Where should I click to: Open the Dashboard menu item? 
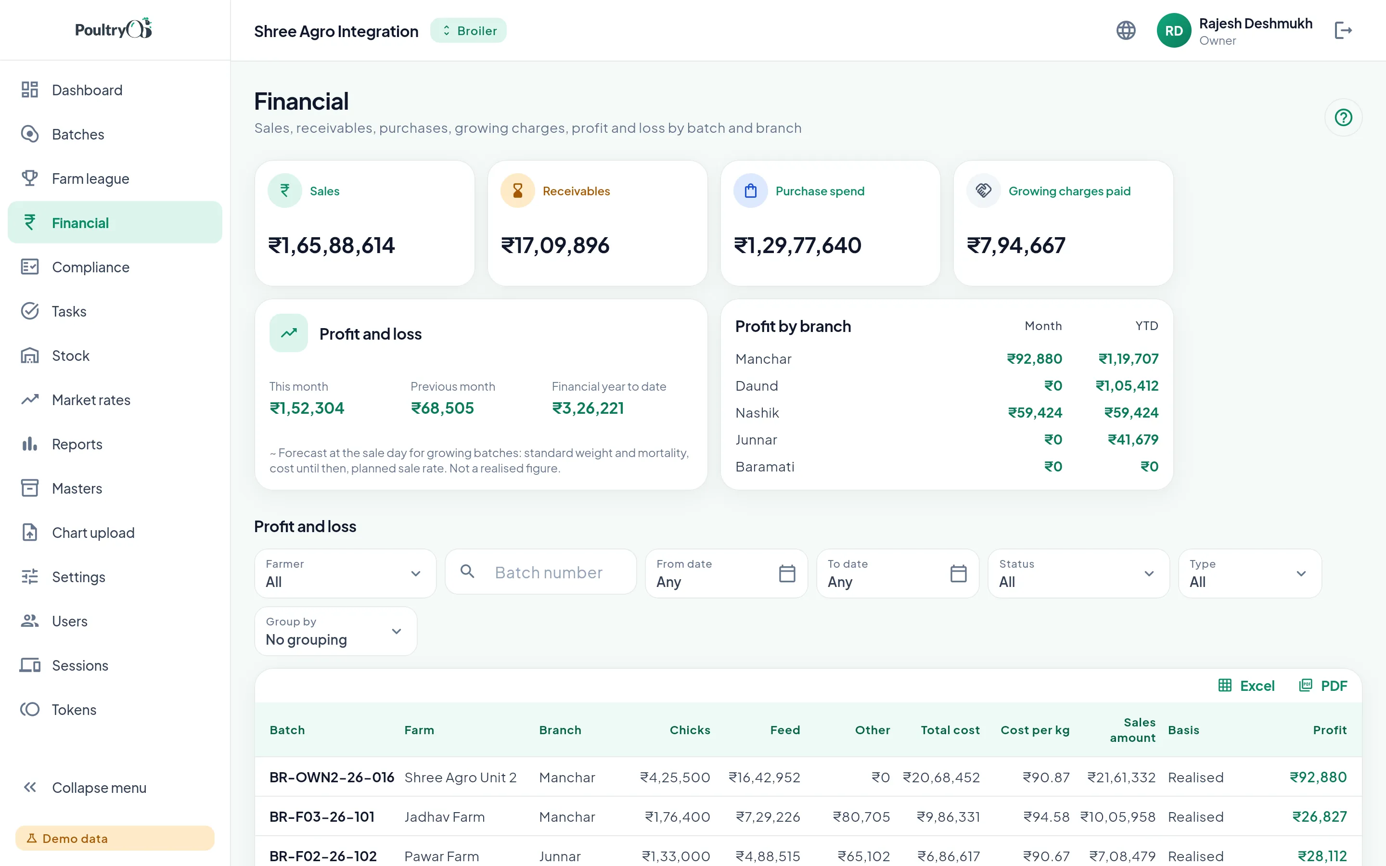pos(115,90)
